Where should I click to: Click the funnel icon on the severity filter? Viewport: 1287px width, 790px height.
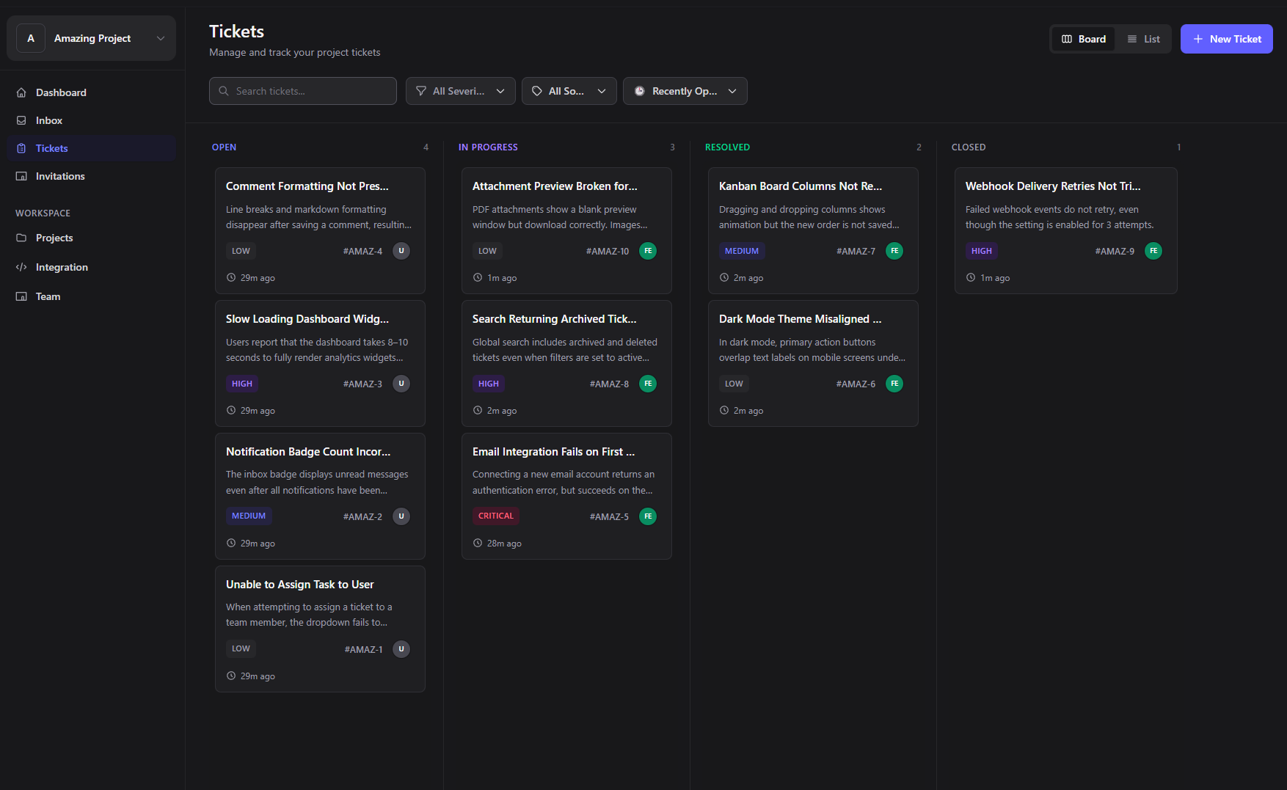click(420, 91)
